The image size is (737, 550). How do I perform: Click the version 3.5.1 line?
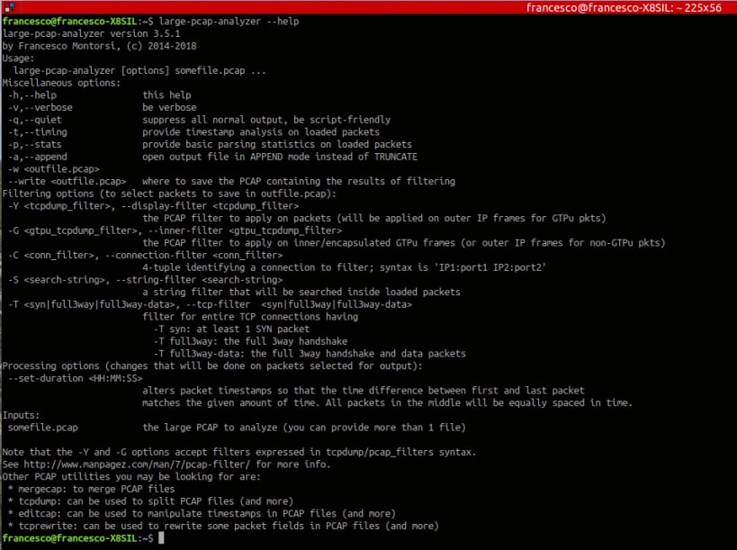88,33
